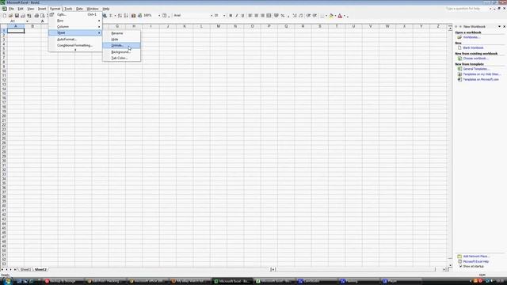Click the Decrease Decimal icon

click(301, 16)
